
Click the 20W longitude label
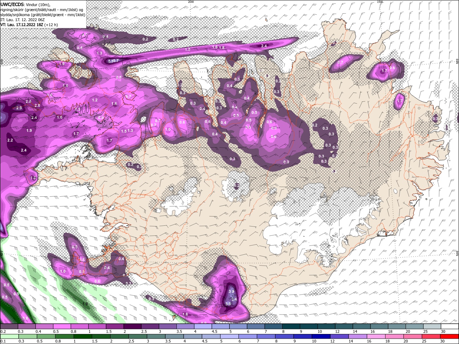[x=191, y=2]
